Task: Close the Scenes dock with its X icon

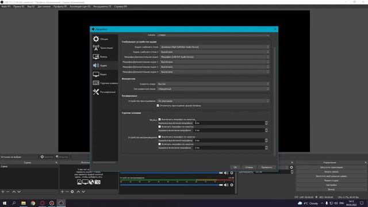Action: click(x=56, y=162)
